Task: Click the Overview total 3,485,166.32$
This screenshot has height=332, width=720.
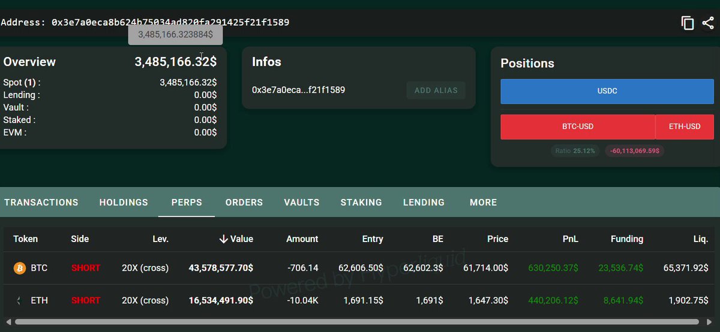Action: pos(176,62)
